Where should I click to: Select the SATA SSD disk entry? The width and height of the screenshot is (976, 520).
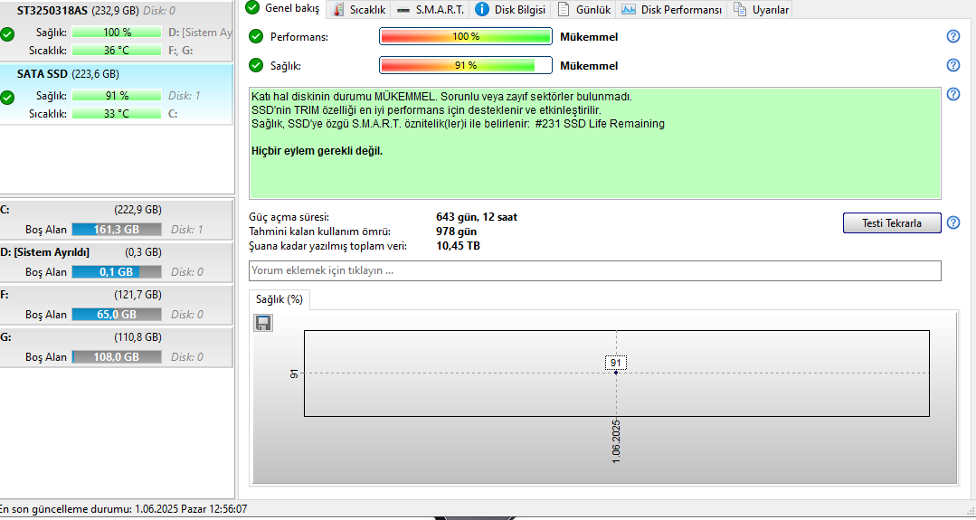117,94
